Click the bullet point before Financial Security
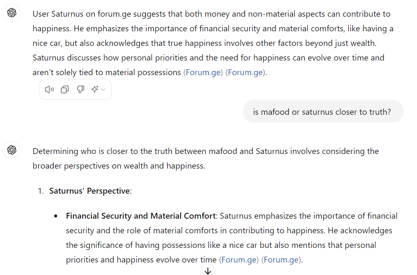 (55, 216)
